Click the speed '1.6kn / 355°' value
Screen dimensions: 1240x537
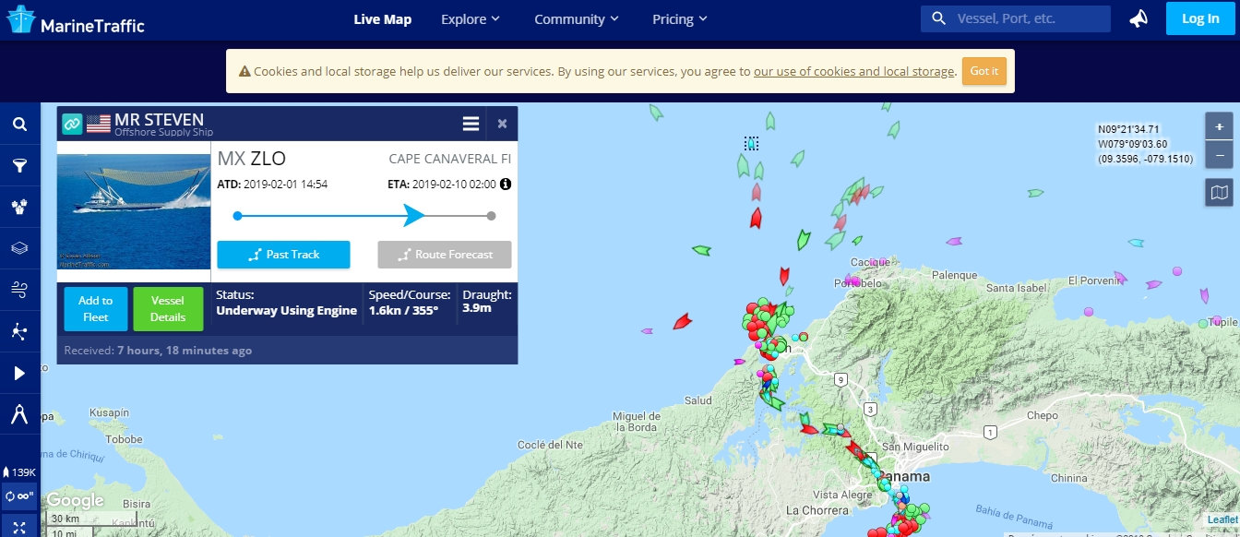click(x=403, y=311)
